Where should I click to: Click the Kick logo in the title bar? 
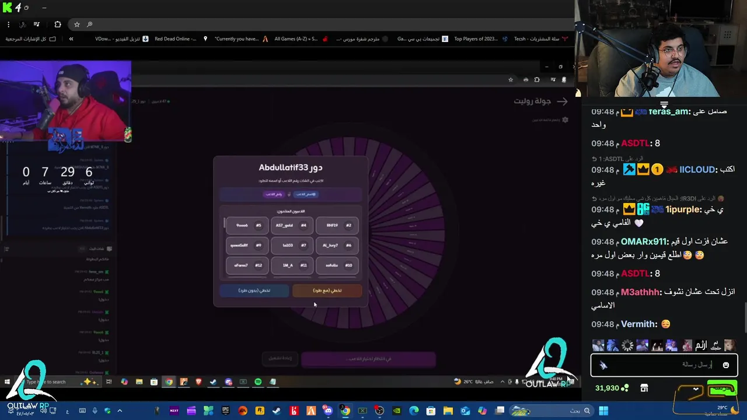click(6, 8)
